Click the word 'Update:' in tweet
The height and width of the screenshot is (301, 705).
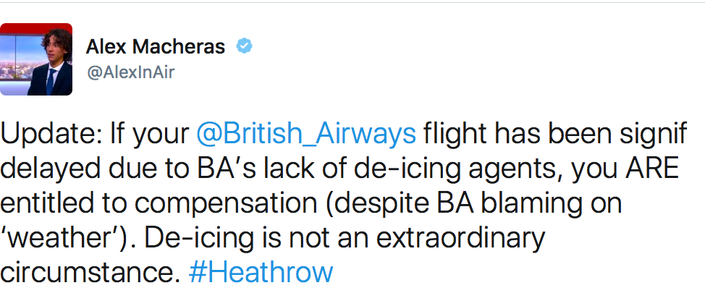pyautogui.click(x=51, y=134)
